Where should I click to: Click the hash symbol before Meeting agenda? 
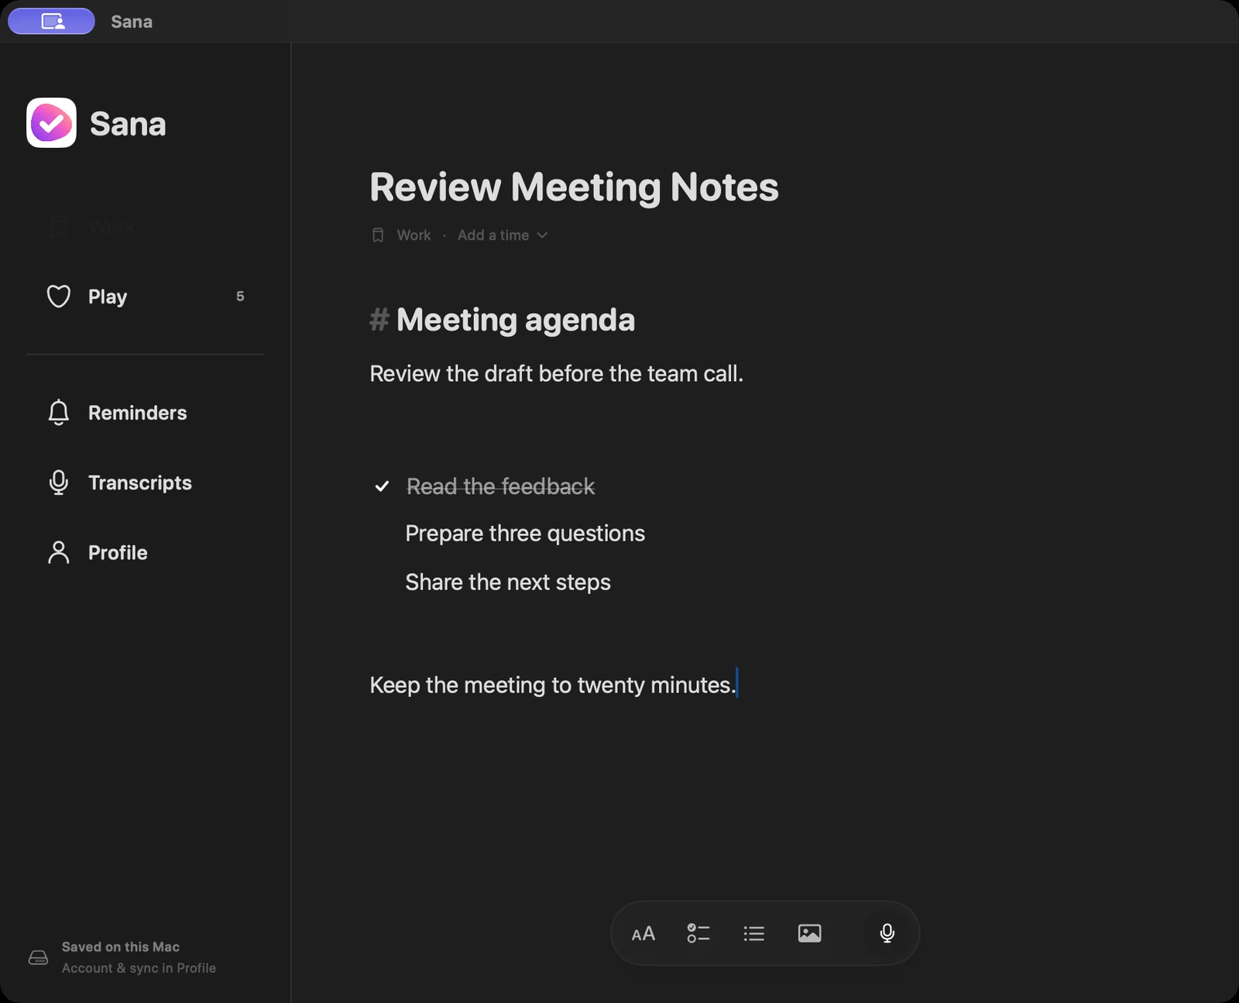pos(379,319)
